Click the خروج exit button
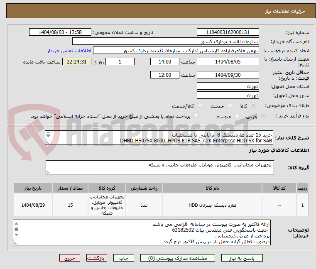 click(x=70, y=258)
